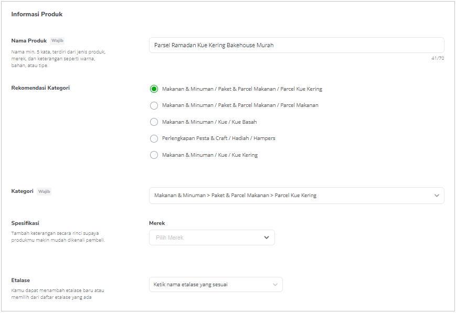Click the Merek field label
Image resolution: width=456 pixels, height=313 pixels.
(x=157, y=223)
